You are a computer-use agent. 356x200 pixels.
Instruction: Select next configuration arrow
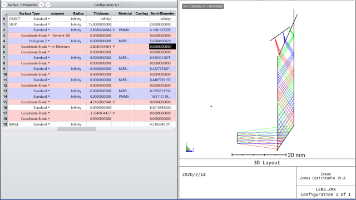[x=130, y=5]
